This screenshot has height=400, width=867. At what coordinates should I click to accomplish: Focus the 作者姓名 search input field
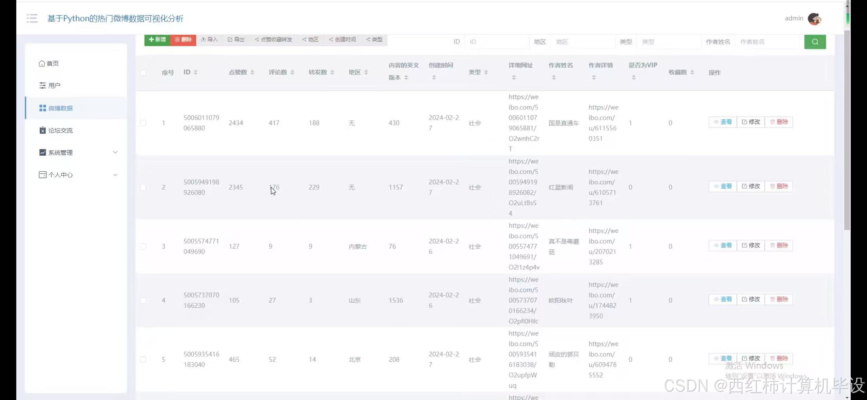[x=768, y=42]
